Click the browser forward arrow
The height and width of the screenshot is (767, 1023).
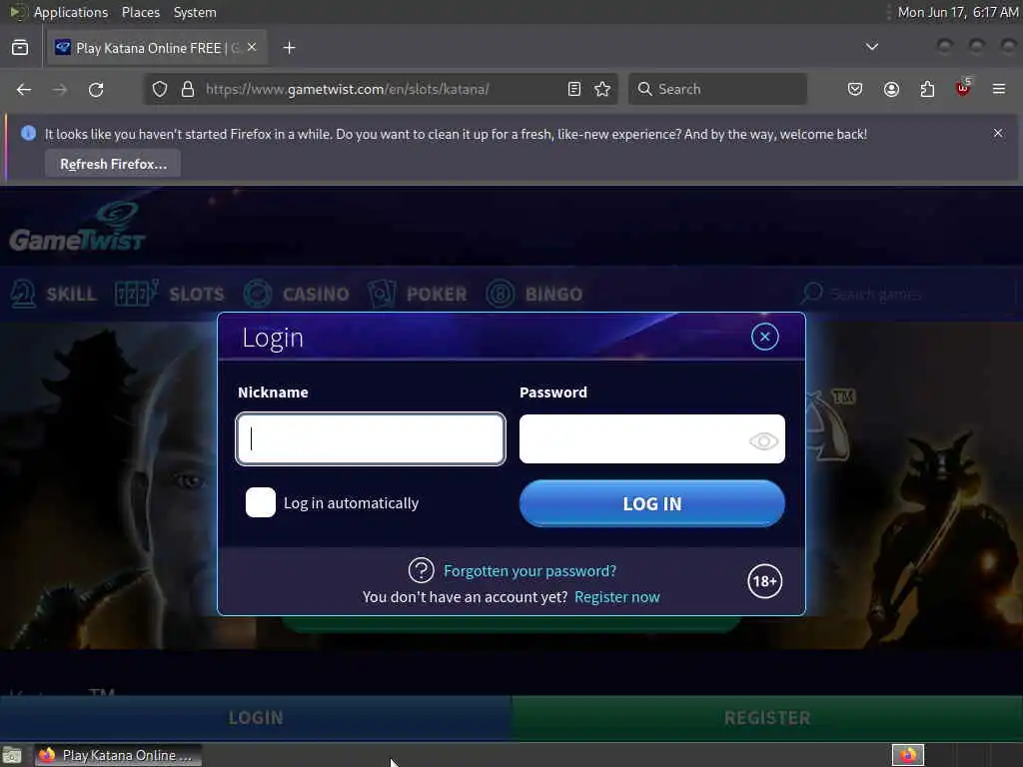tap(60, 89)
